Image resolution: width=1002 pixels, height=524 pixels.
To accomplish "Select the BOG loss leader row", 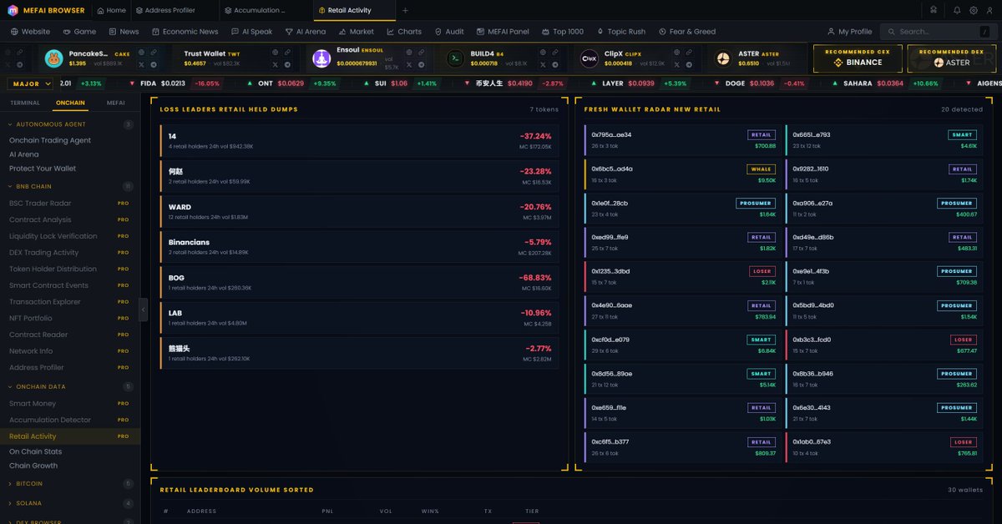I will tap(359, 283).
